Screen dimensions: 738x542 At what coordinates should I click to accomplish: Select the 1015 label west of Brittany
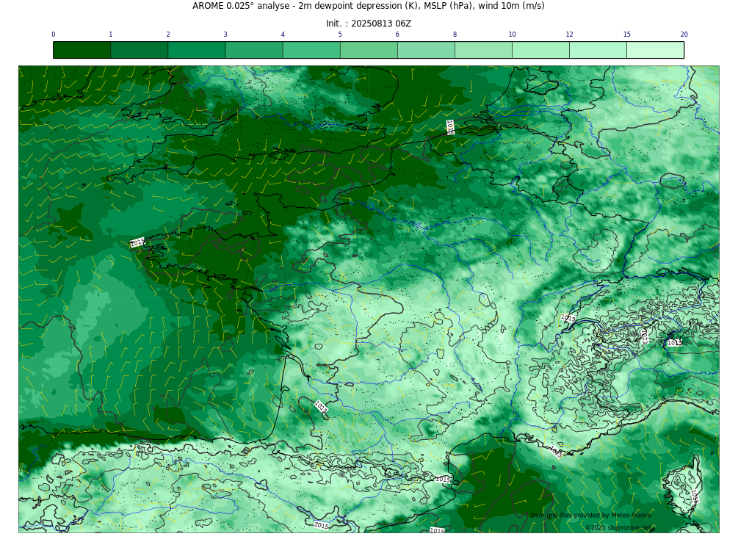(137, 242)
